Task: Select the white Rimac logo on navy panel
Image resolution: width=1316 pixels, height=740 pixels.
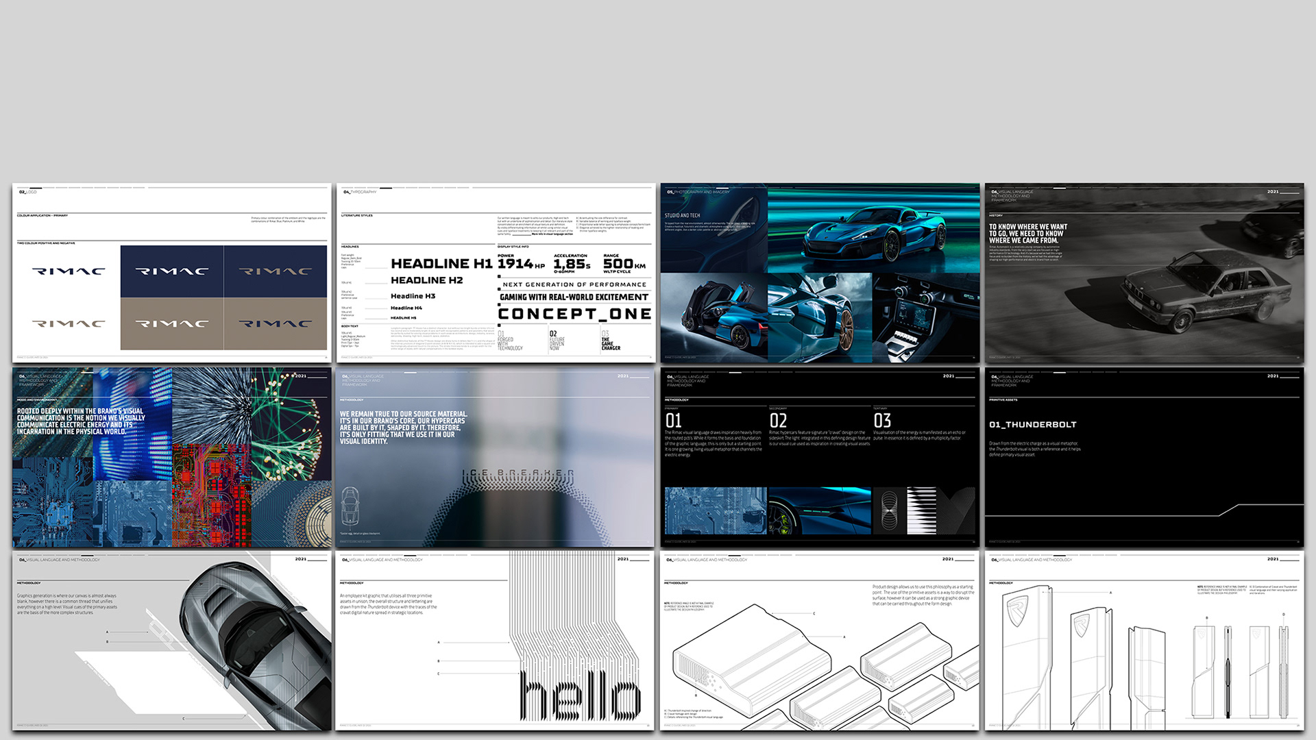Action: click(172, 271)
